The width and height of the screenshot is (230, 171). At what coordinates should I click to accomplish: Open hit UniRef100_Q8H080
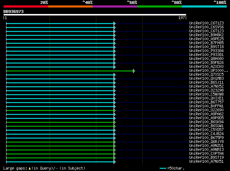click(x=206, y=59)
